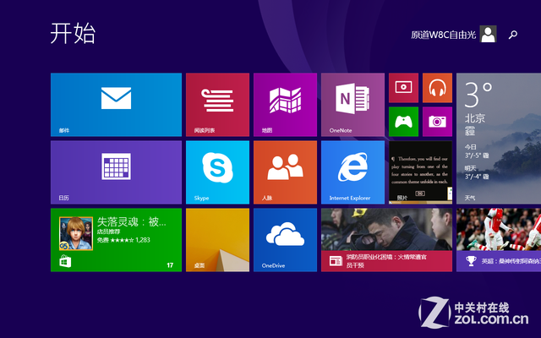
Task: Open the Weather (天气) tile showing 北京
Action: coord(499,139)
